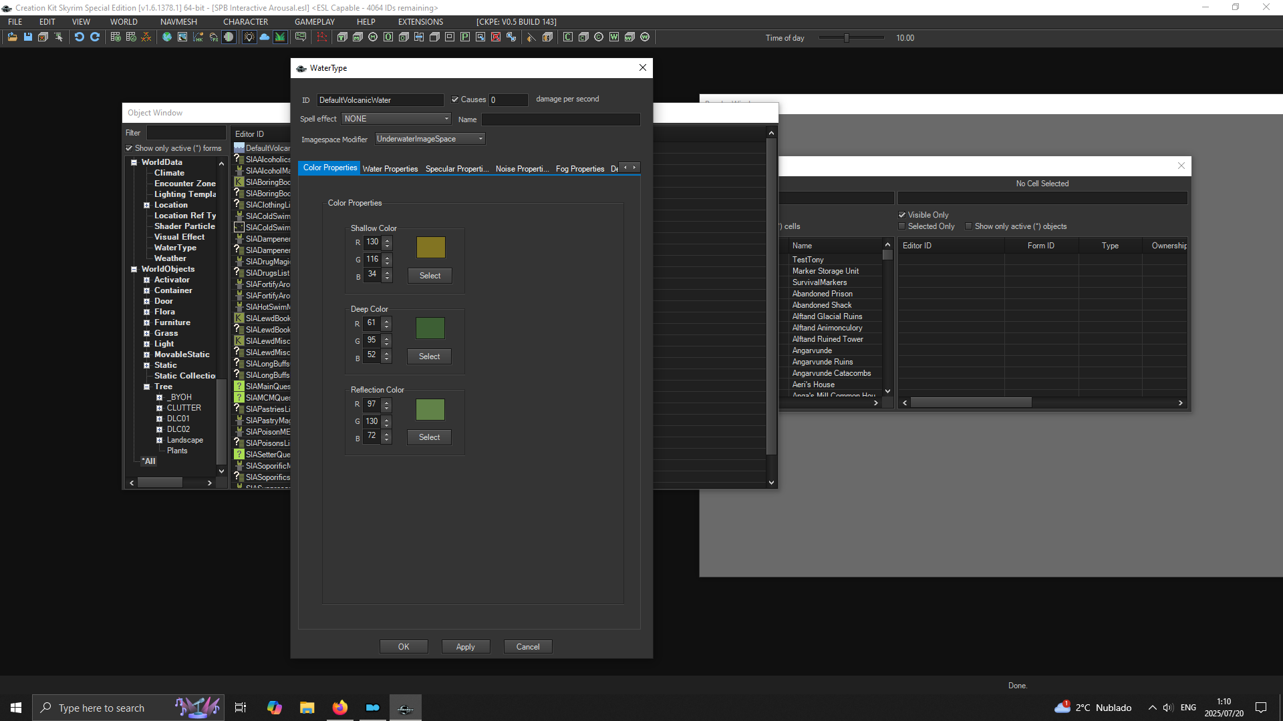Toggle Show only active forms checkbox
The width and height of the screenshot is (1283, 721).
[129, 148]
